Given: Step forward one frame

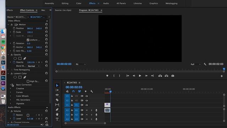Looking at the screenshot, I should click(146, 76).
